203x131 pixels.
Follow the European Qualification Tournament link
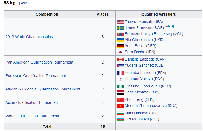[36, 76]
